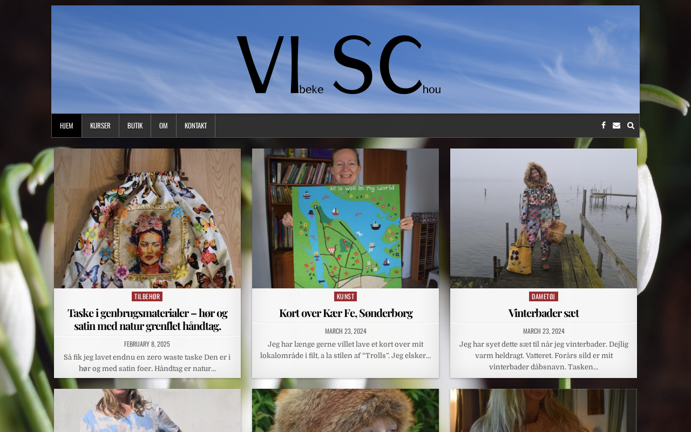Navigate to KONTAKT page
This screenshot has width=691, height=432.
coord(195,125)
